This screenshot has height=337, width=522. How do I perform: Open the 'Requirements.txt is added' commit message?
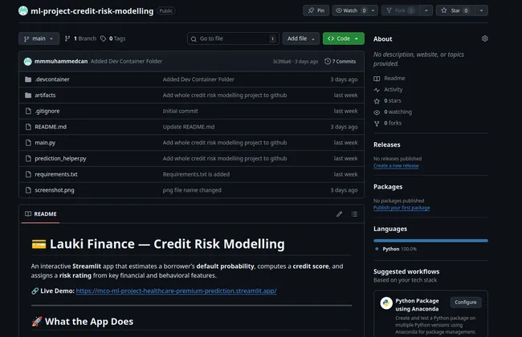click(196, 174)
